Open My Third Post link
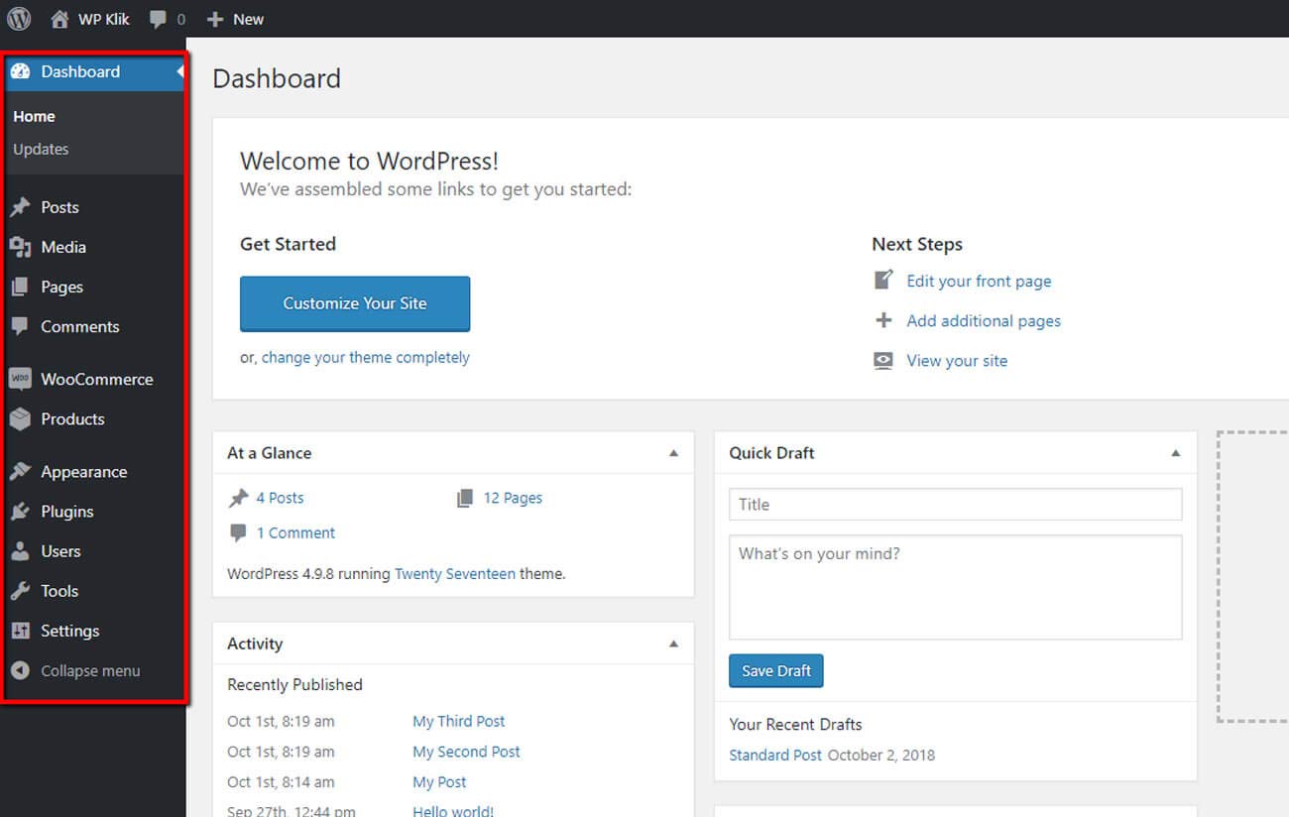1289x817 pixels. point(459,721)
